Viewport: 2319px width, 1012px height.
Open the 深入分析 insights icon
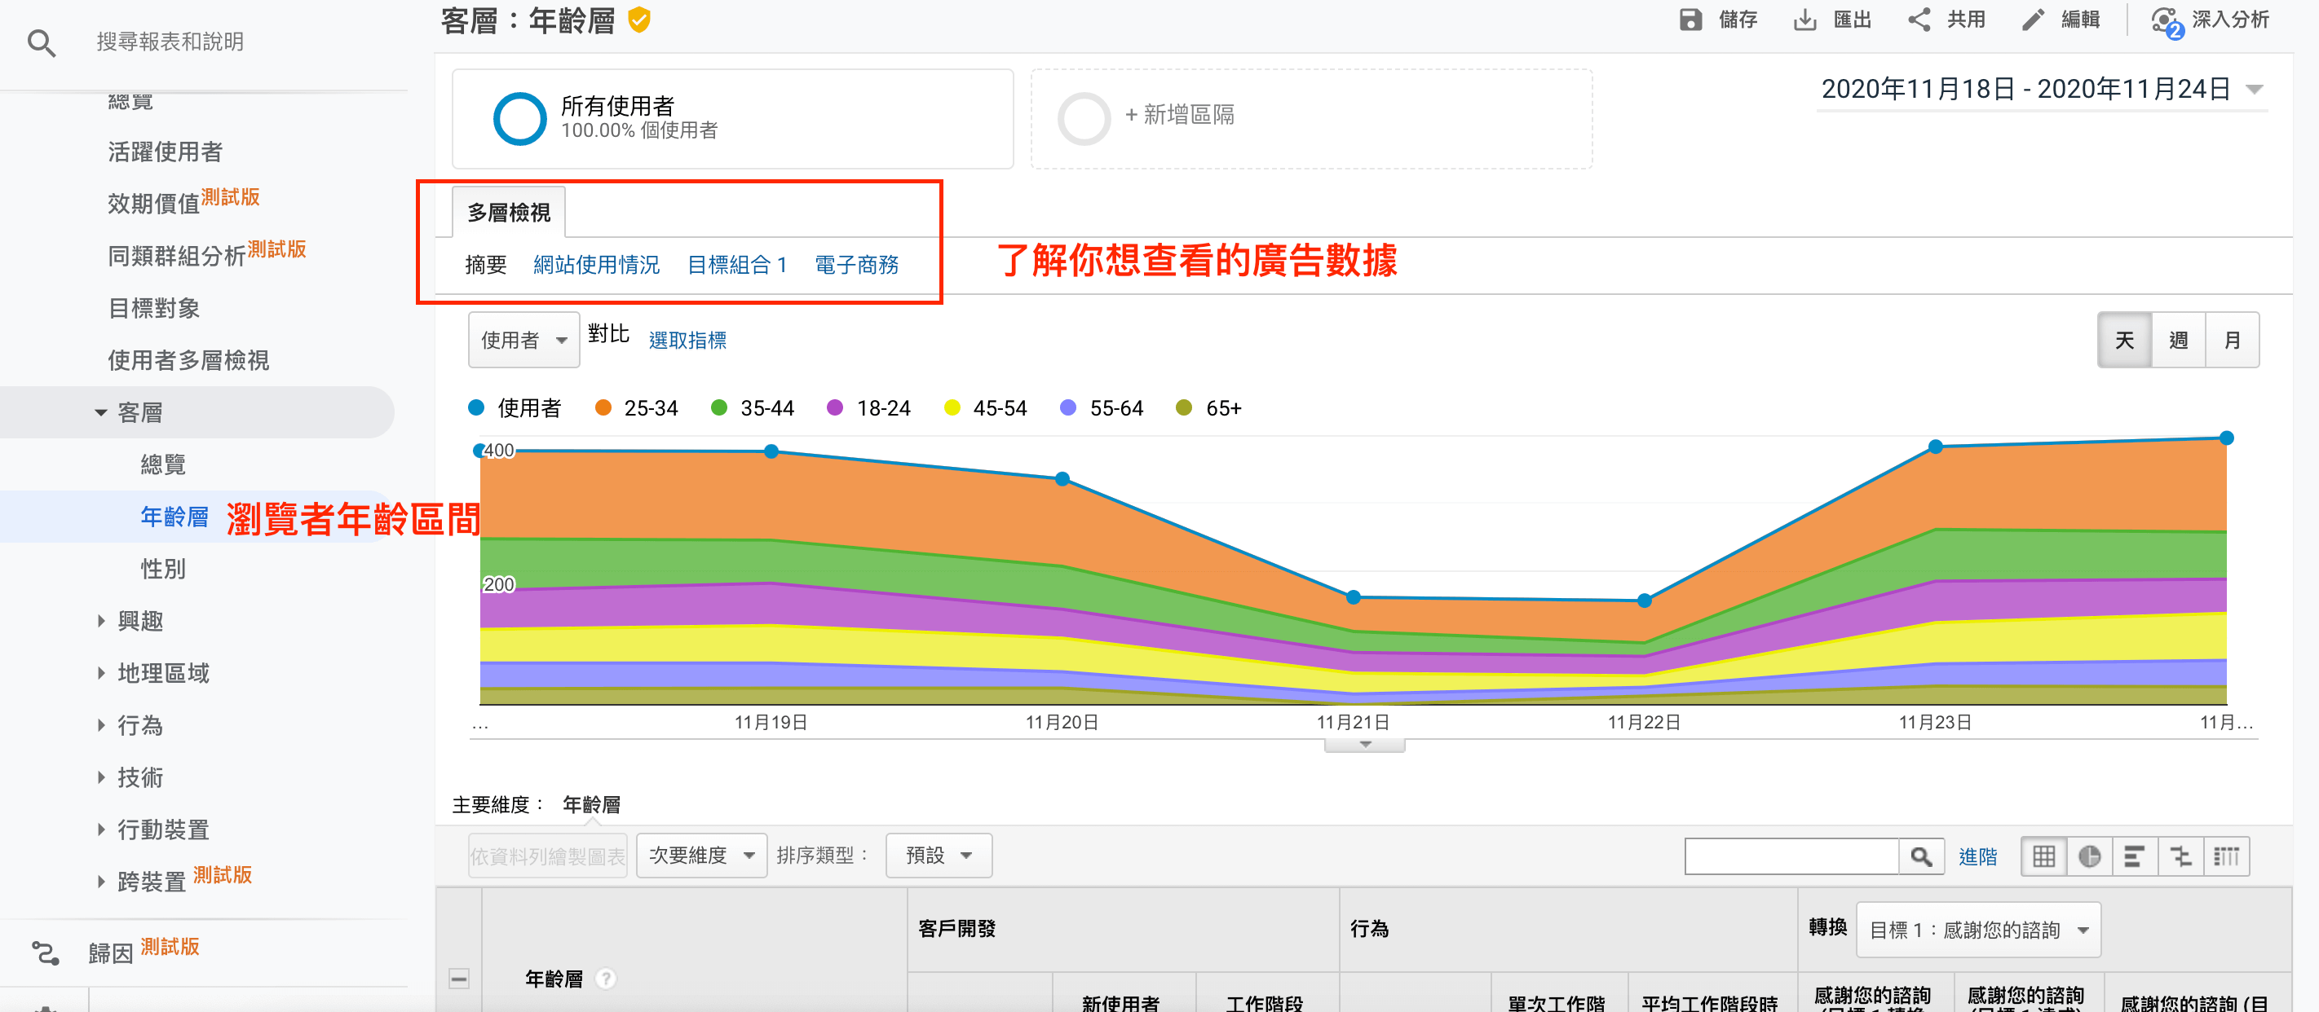point(2167,21)
